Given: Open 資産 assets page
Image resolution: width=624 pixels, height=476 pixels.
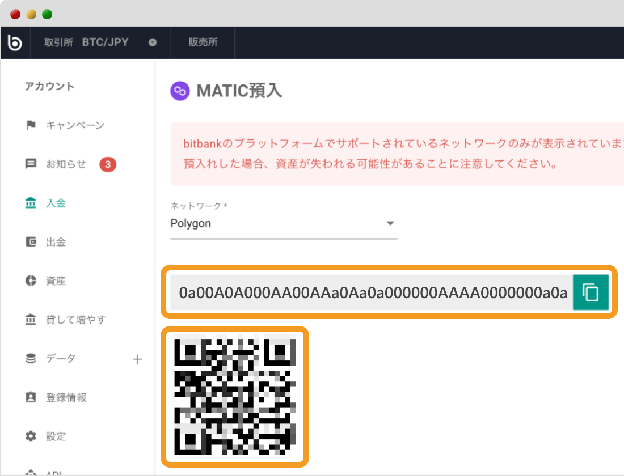Looking at the screenshot, I should point(56,280).
